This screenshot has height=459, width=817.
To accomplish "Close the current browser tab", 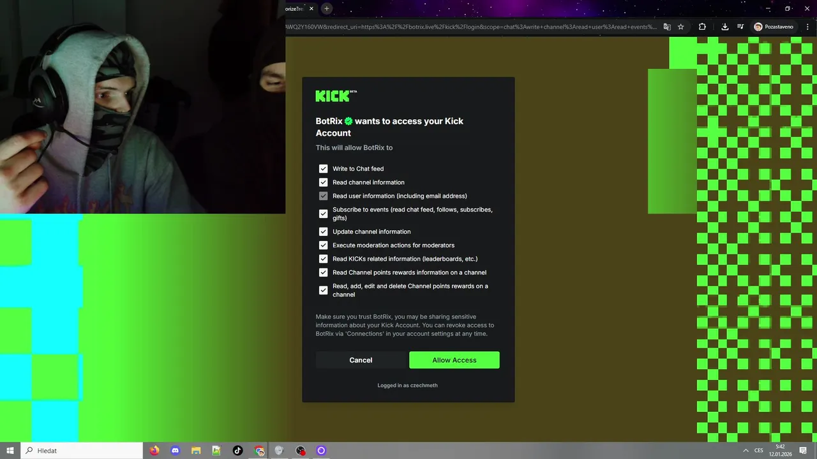I will pyautogui.click(x=311, y=8).
